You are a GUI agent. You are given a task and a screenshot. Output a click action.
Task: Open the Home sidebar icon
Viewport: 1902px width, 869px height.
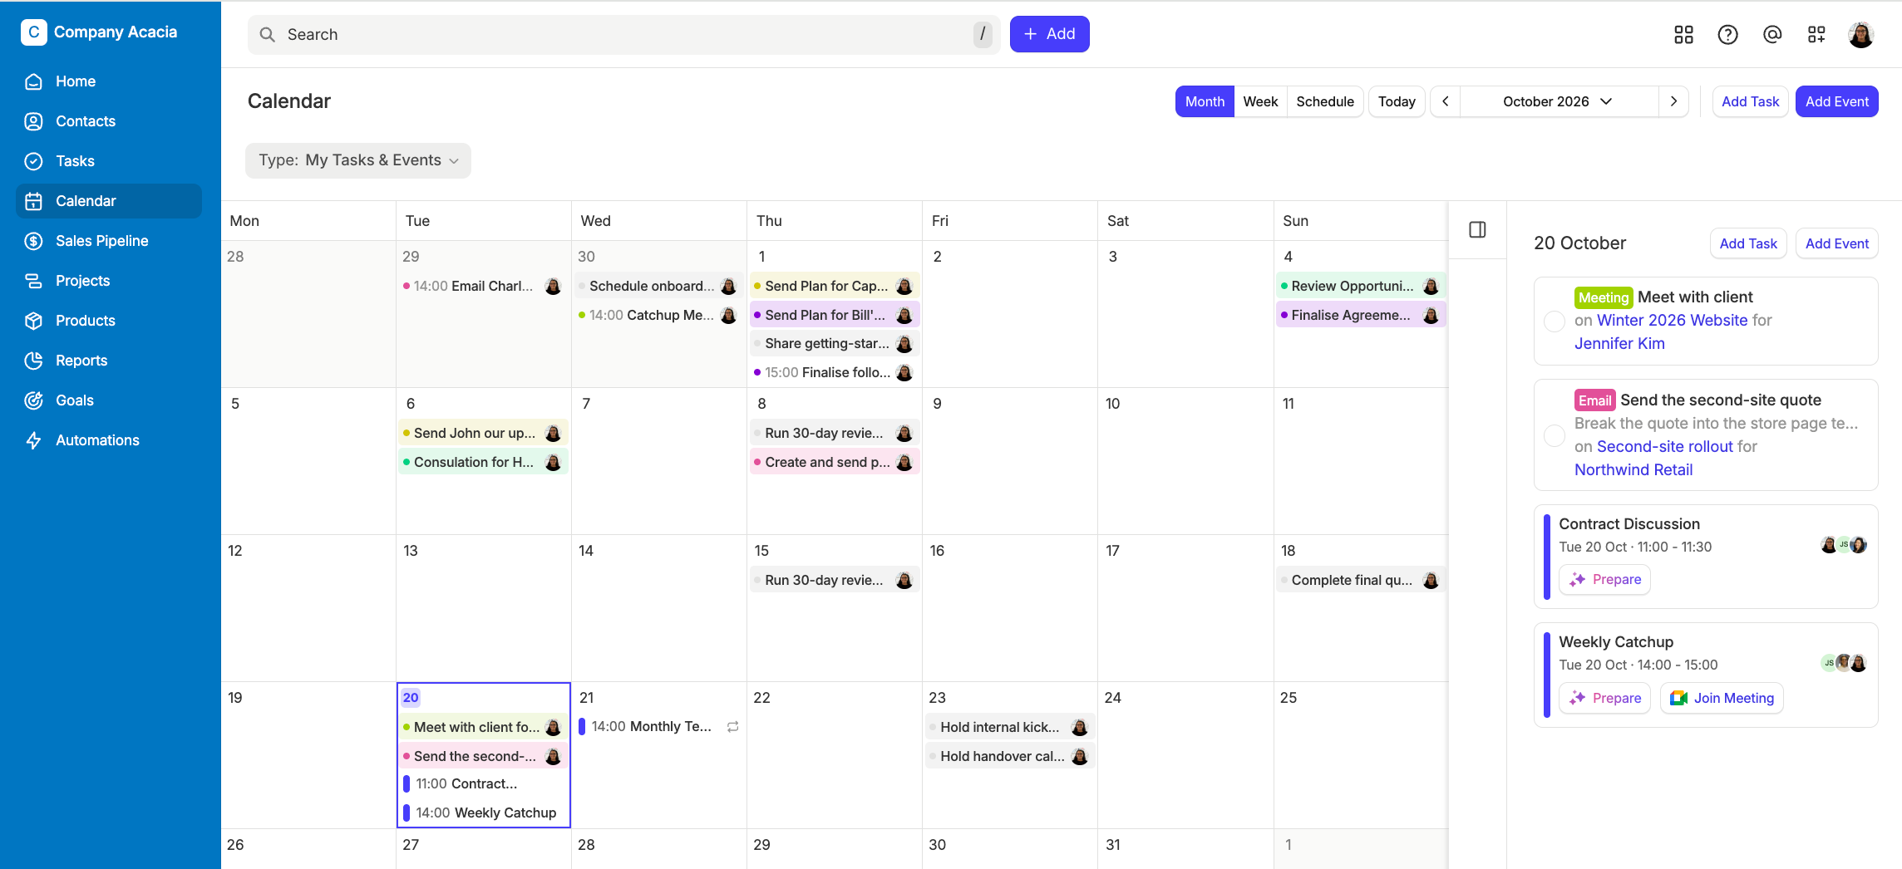pyautogui.click(x=33, y=81)
